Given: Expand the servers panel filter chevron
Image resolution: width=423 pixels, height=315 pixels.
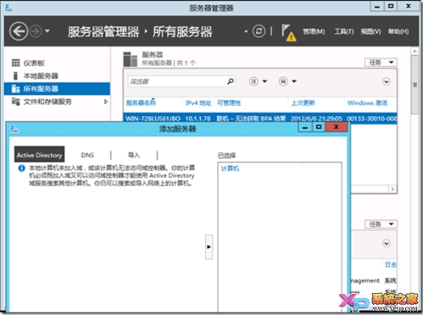Looking at the screenshot, I should [x=387, y=81].
